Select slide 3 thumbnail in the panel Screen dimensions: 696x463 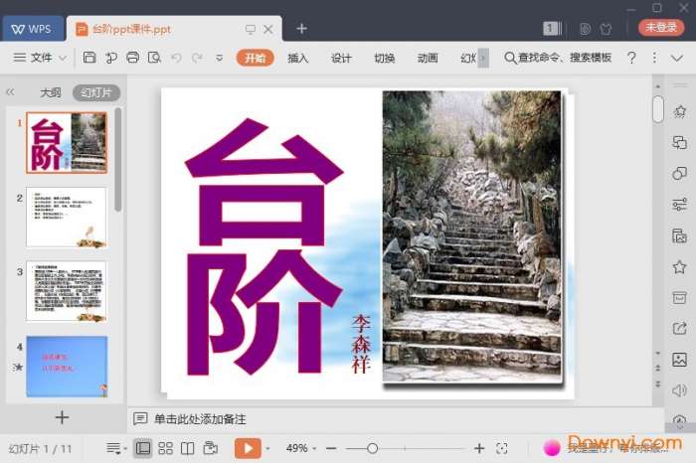point(66,290)
